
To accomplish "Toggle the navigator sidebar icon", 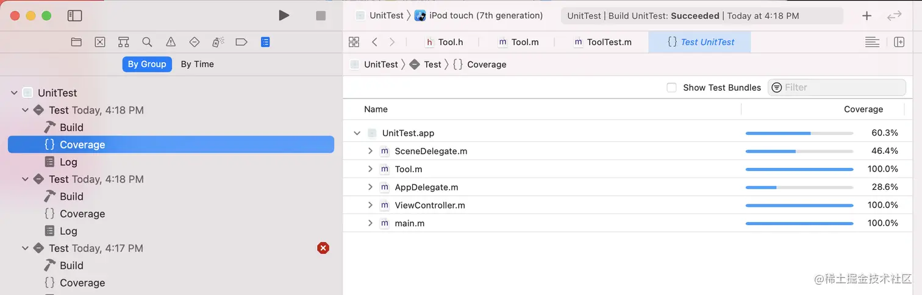I will 74,16.
